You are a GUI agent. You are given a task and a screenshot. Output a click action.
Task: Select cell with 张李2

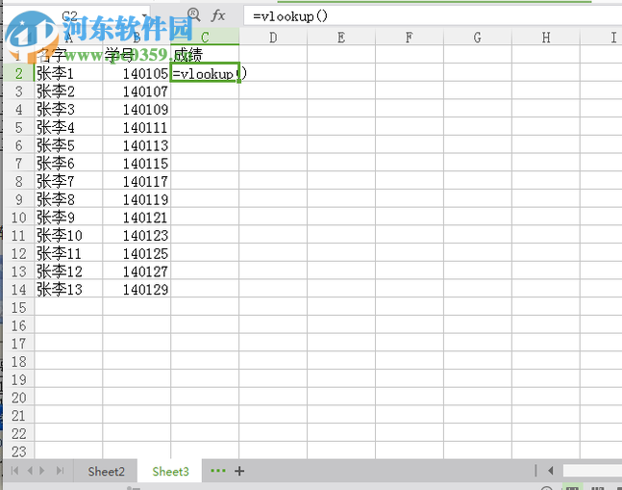(x=68, y=91)
